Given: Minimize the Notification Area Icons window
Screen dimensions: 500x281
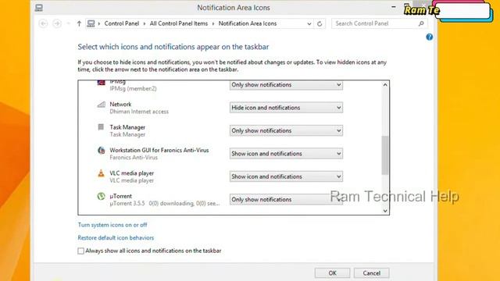Looking at the screenshot, I should (394, 7).
